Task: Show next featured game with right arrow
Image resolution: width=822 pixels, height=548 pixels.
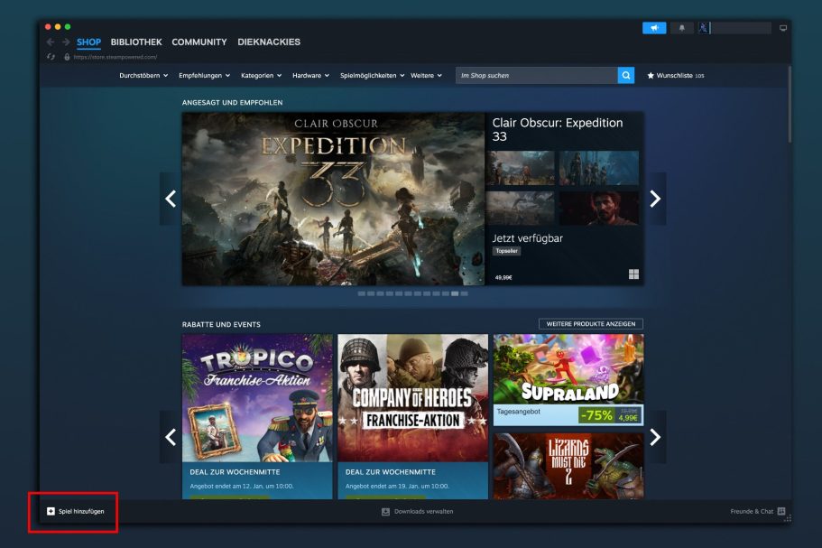Action: coord(655,199)
